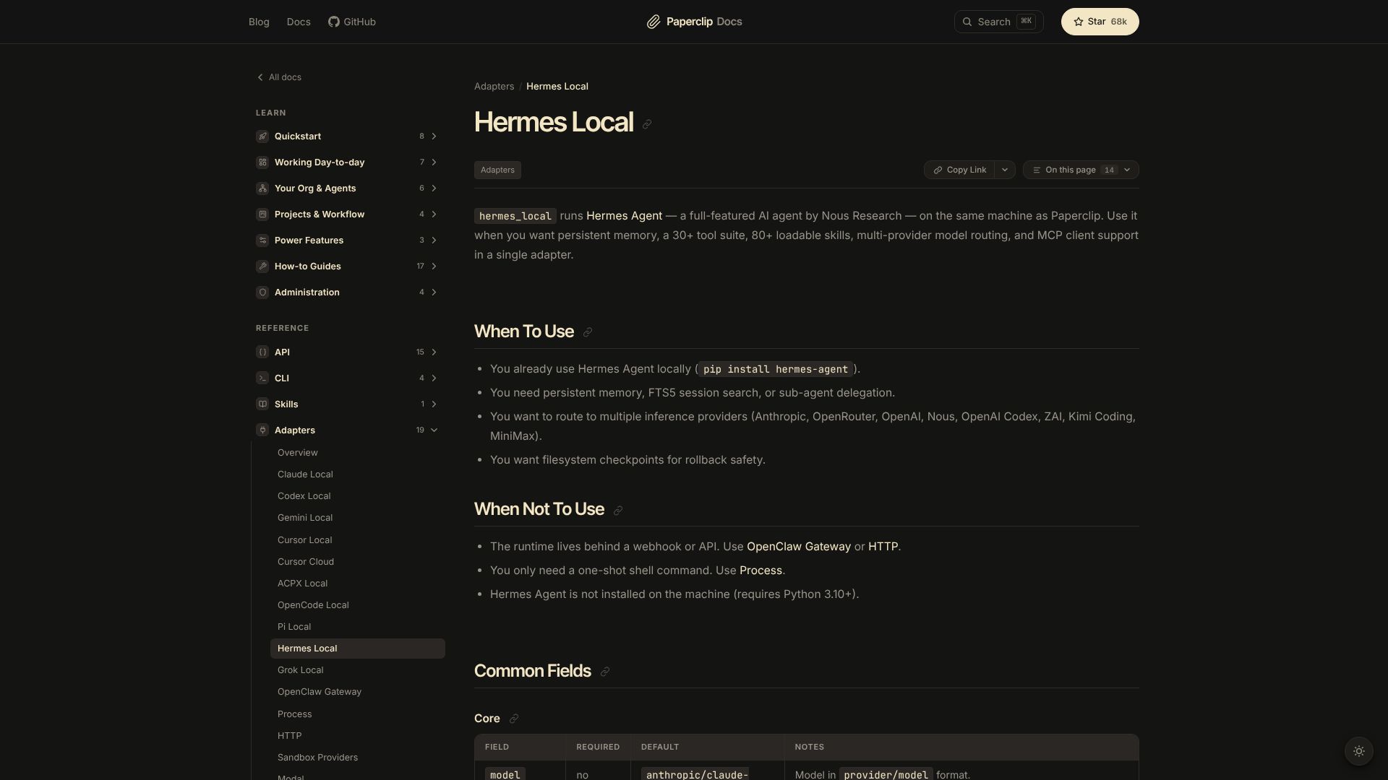This screenshot has width=1388, height=780.
Task: Expand Skills section chevron
Action: [x=434, y=404]
